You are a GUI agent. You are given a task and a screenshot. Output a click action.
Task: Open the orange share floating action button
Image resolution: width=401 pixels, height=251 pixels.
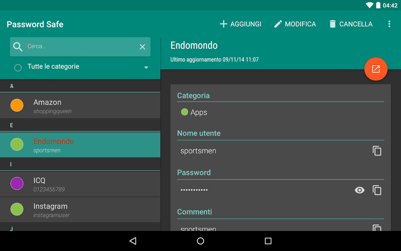[376, 69]
